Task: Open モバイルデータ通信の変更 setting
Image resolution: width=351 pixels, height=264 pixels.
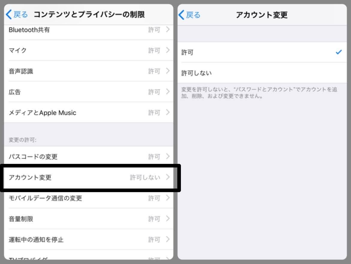Action: click(x=88, y=198)
